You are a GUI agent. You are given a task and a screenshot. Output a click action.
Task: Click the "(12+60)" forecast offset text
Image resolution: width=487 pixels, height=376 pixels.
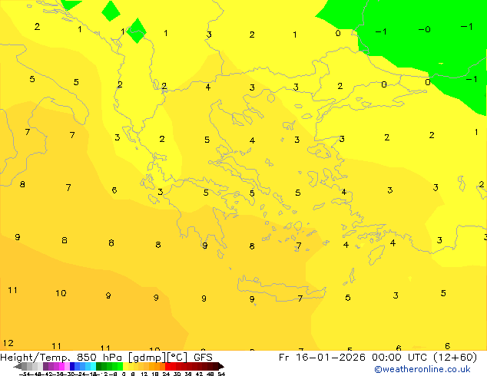[x=454, y=358]
